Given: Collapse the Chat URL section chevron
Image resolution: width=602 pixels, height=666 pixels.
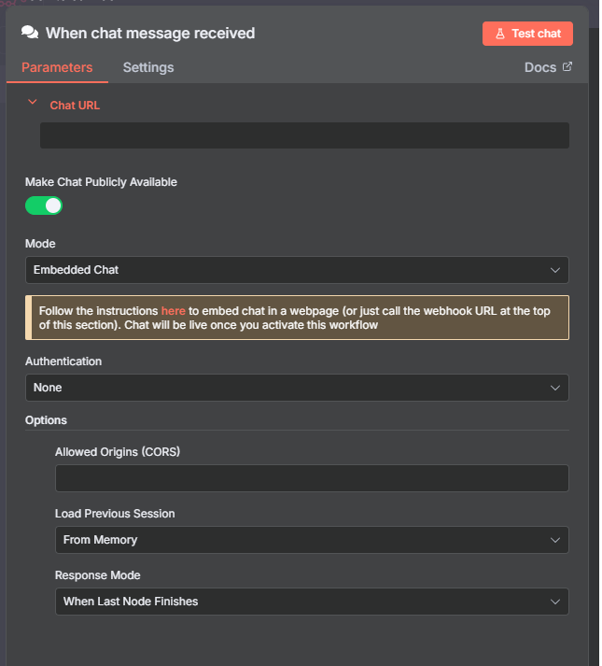Looking at the screenshot, I should tap(33, 103).
